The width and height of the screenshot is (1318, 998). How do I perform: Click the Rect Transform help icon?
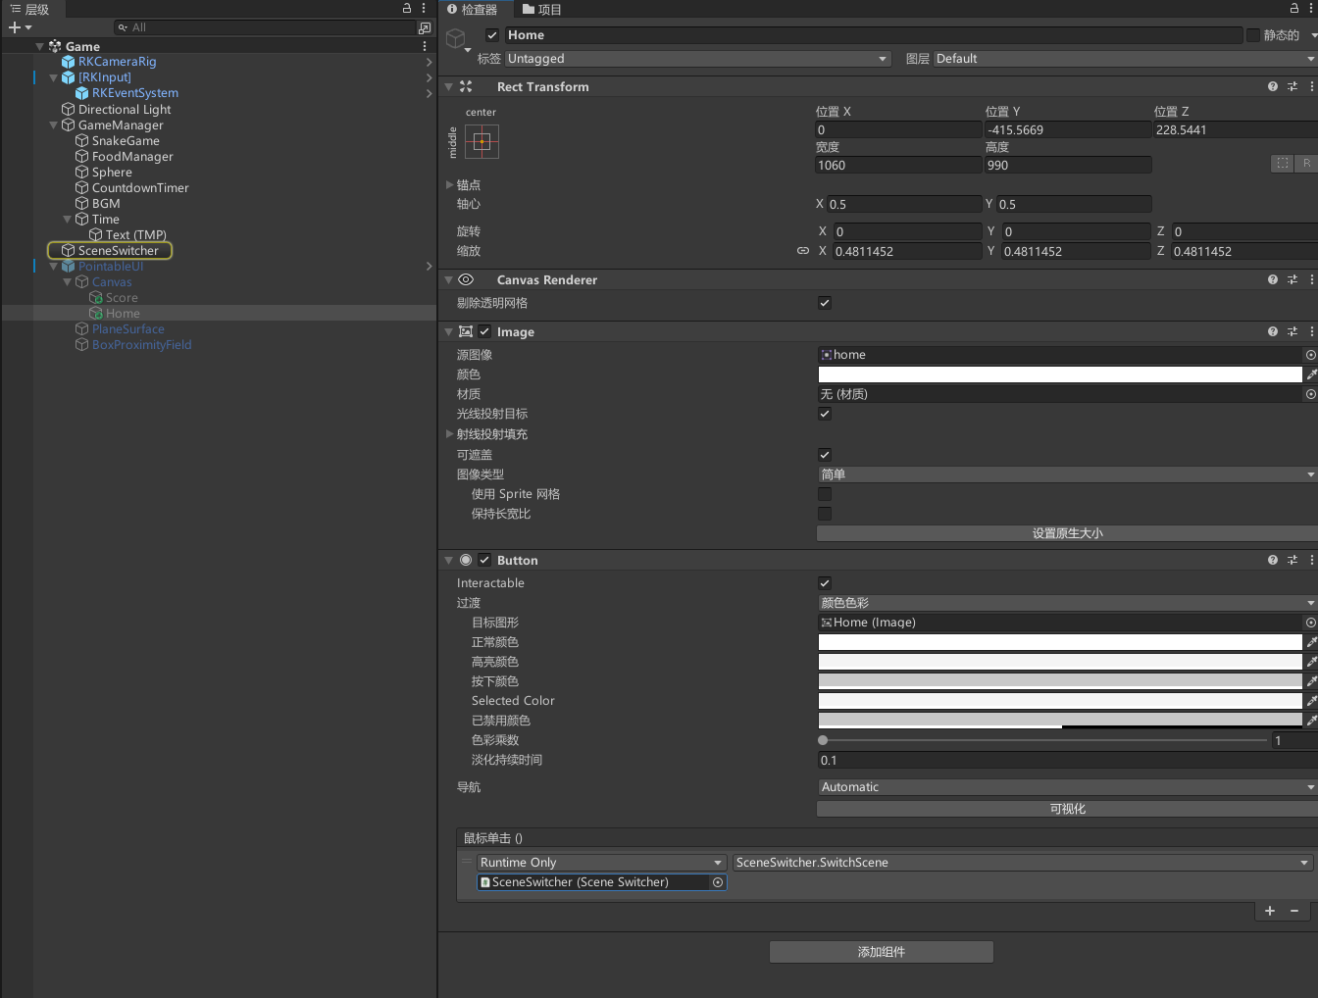(1273, 86)
